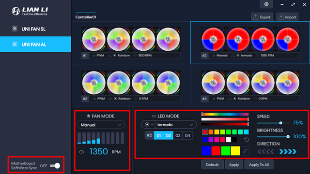Select fan 03 in LED group

tap(178, 135)
